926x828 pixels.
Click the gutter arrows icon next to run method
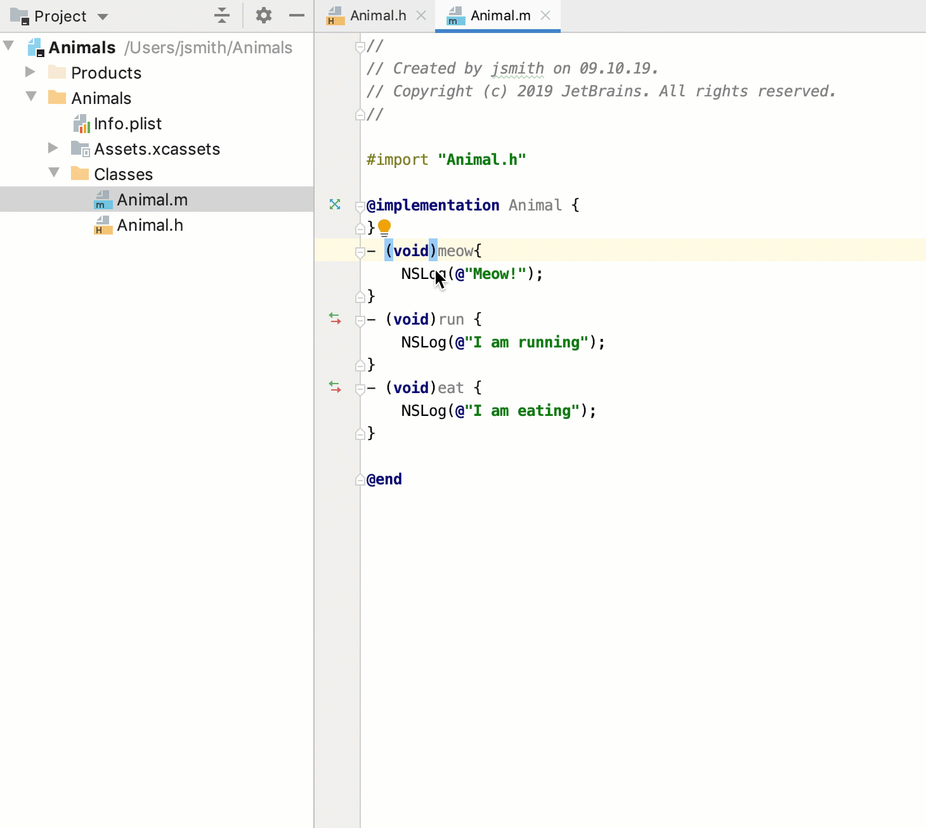[x=335, y=318]
